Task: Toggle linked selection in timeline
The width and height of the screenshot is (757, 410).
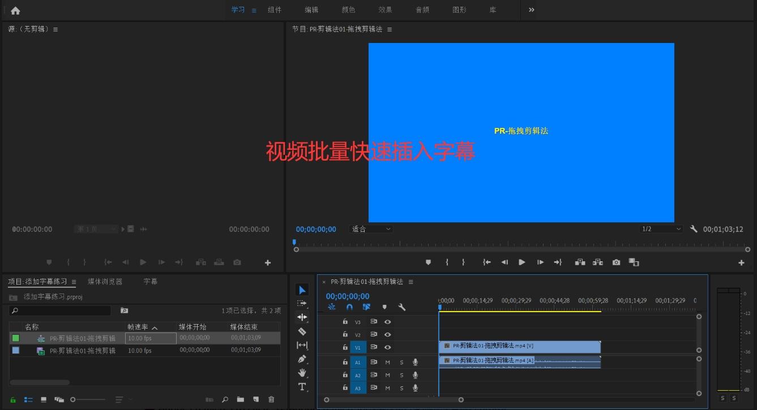Action: tap(367, 307)
